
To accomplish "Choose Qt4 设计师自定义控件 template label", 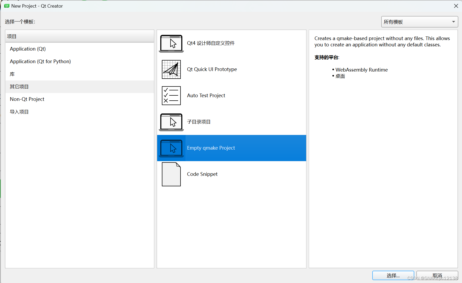I will click(211, 43).
